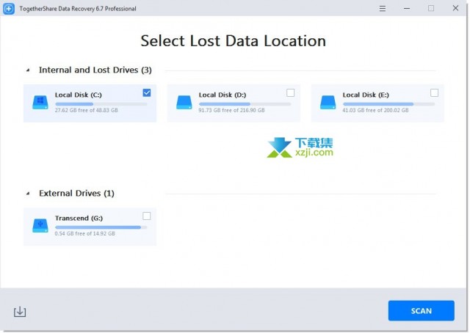Select the "Transcend (G:)" label
470x333 pixels.
[x=79, y=218]
